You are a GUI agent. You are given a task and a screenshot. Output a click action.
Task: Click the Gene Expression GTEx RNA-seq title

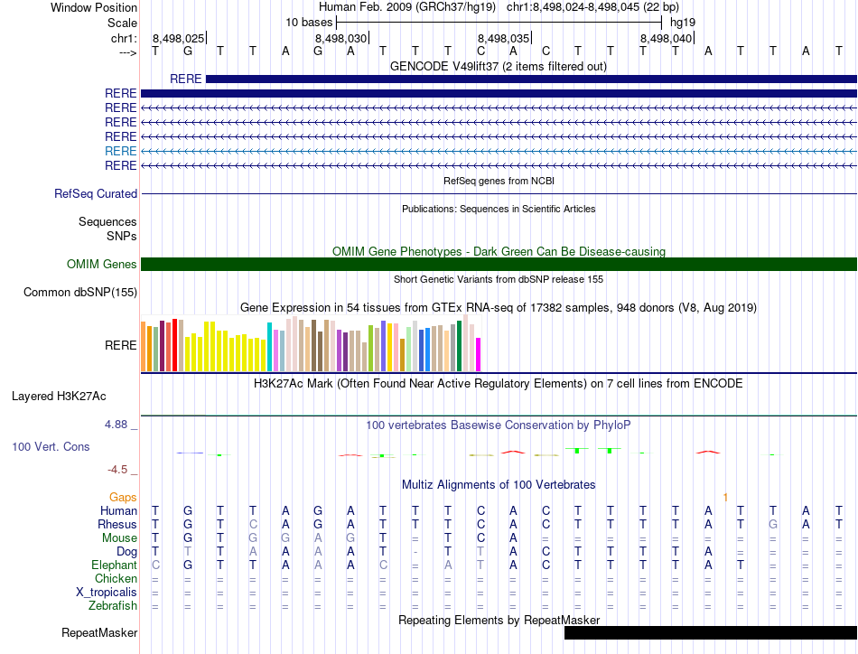[x=499, y=308]
